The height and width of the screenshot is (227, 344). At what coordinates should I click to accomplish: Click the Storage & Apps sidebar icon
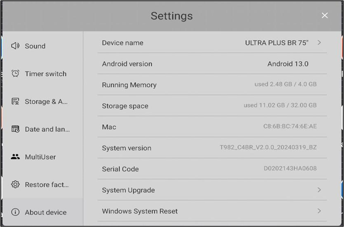[15, 101]
